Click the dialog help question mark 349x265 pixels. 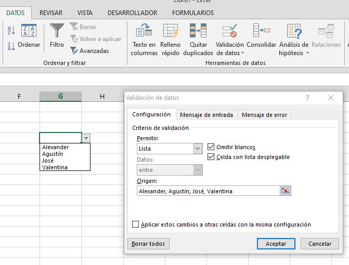[307, 98]
